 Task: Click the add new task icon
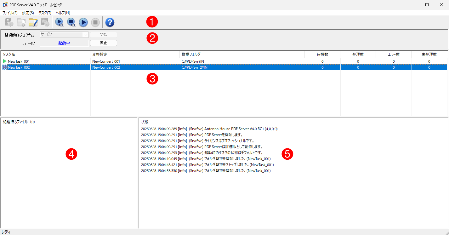21,22
